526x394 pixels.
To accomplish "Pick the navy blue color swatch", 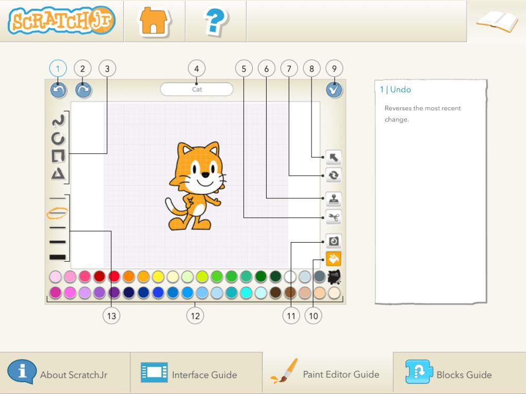I will point(129,293).
